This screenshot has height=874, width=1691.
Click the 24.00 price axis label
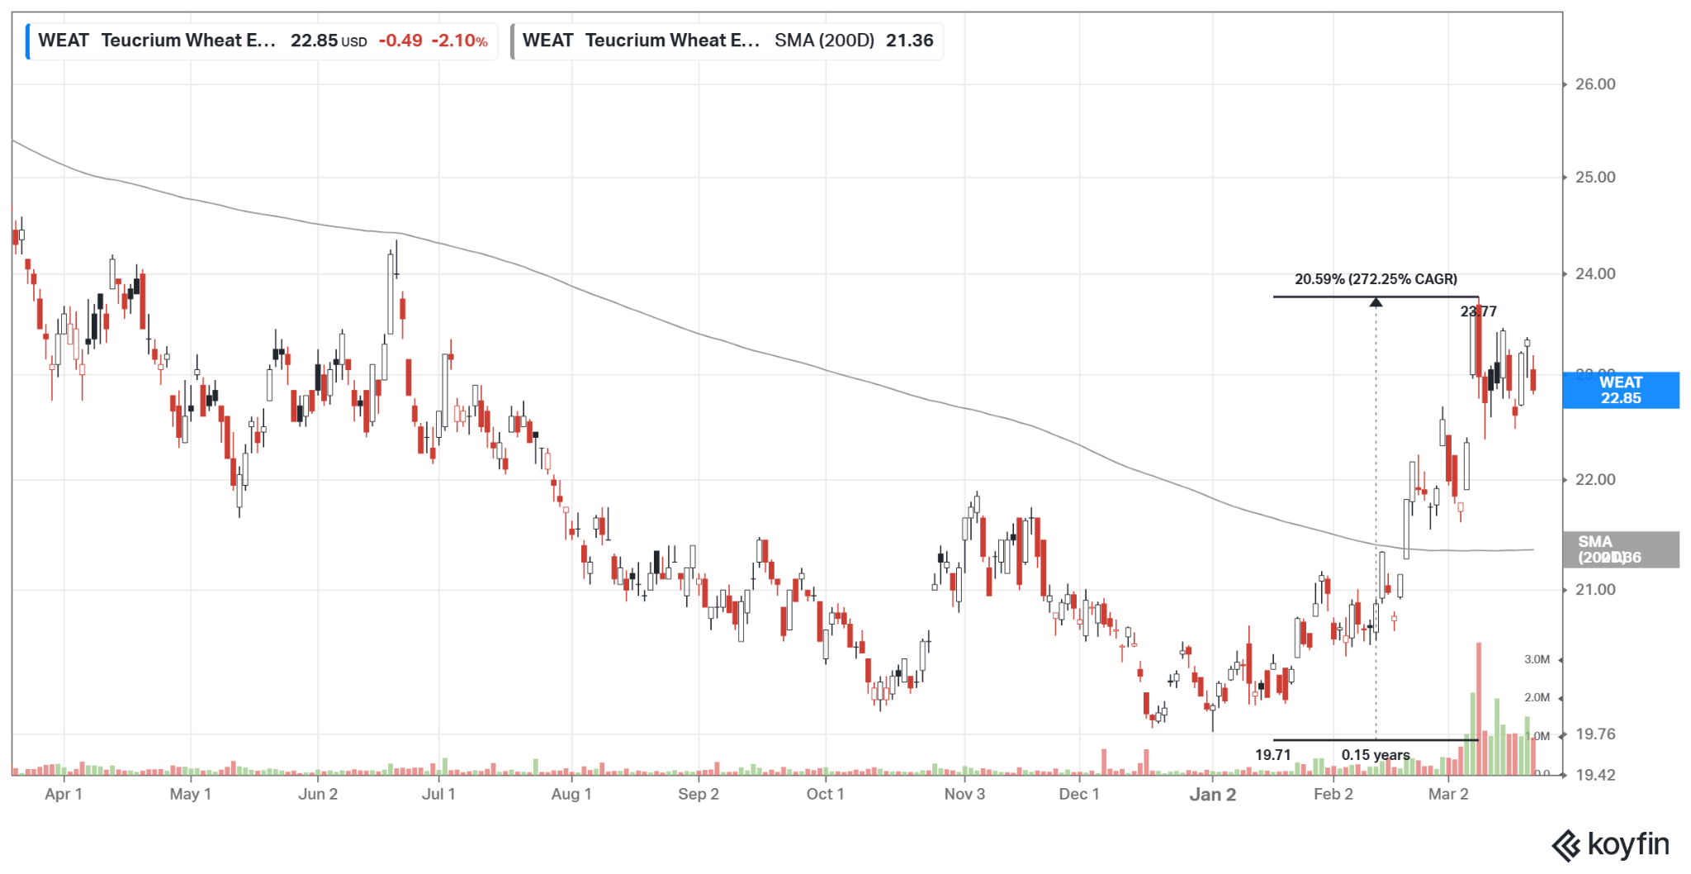click(x=1595, y=274)
